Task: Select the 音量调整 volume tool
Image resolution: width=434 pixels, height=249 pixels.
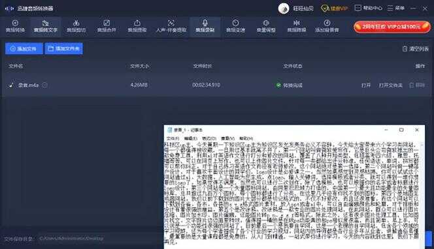Action: pos(266,26)
